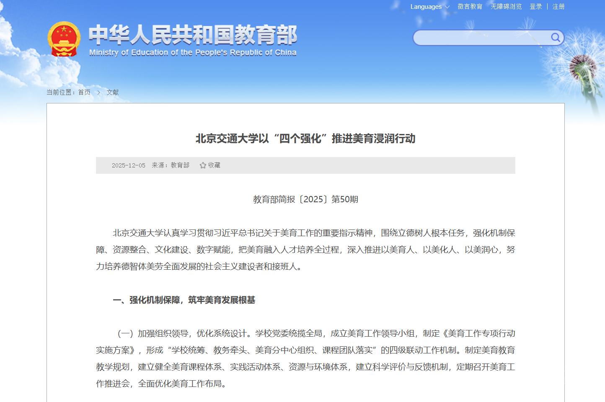Click the star icon beside 收藏
The image size is (605, 402).
[x=203, y=165]
